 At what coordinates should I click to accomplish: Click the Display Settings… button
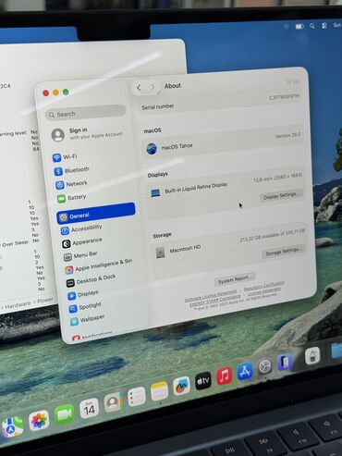pos(281,195)
